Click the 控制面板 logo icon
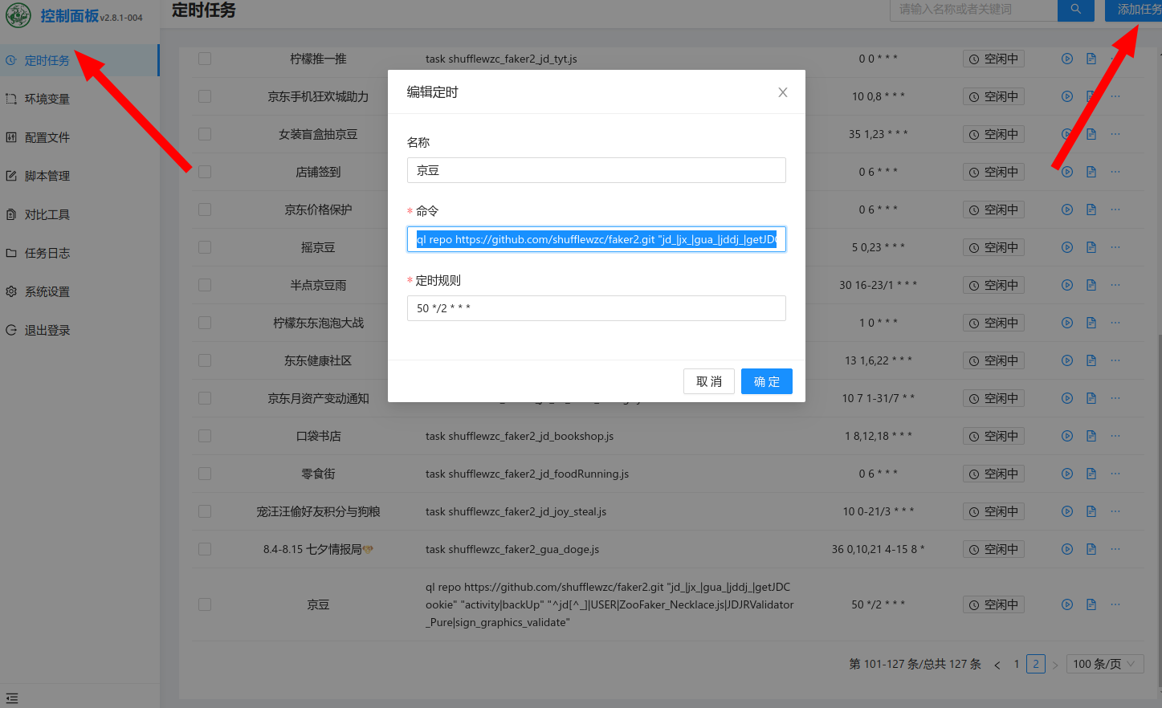 click(18, 15)
